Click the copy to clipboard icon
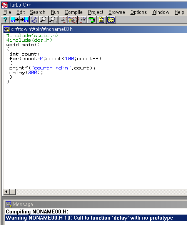This screenshot has height=225, width=187. click(x=73, y=20)
